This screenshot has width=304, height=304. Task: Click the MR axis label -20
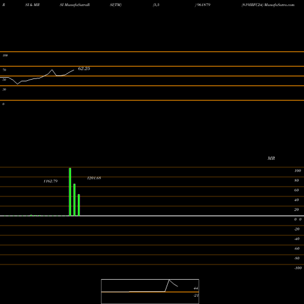[297, 229]
